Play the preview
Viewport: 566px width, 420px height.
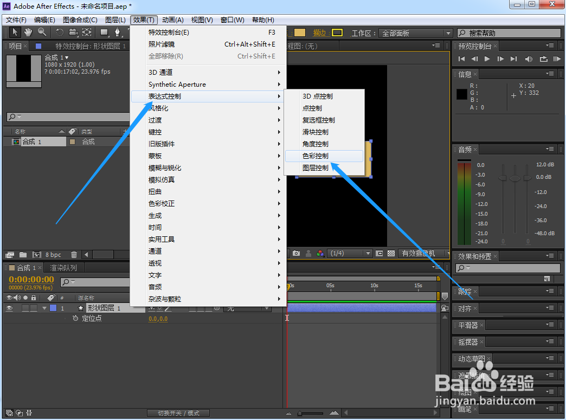[487, 59]
